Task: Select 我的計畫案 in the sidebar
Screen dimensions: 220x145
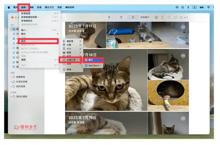Action: tap(22, 97)
